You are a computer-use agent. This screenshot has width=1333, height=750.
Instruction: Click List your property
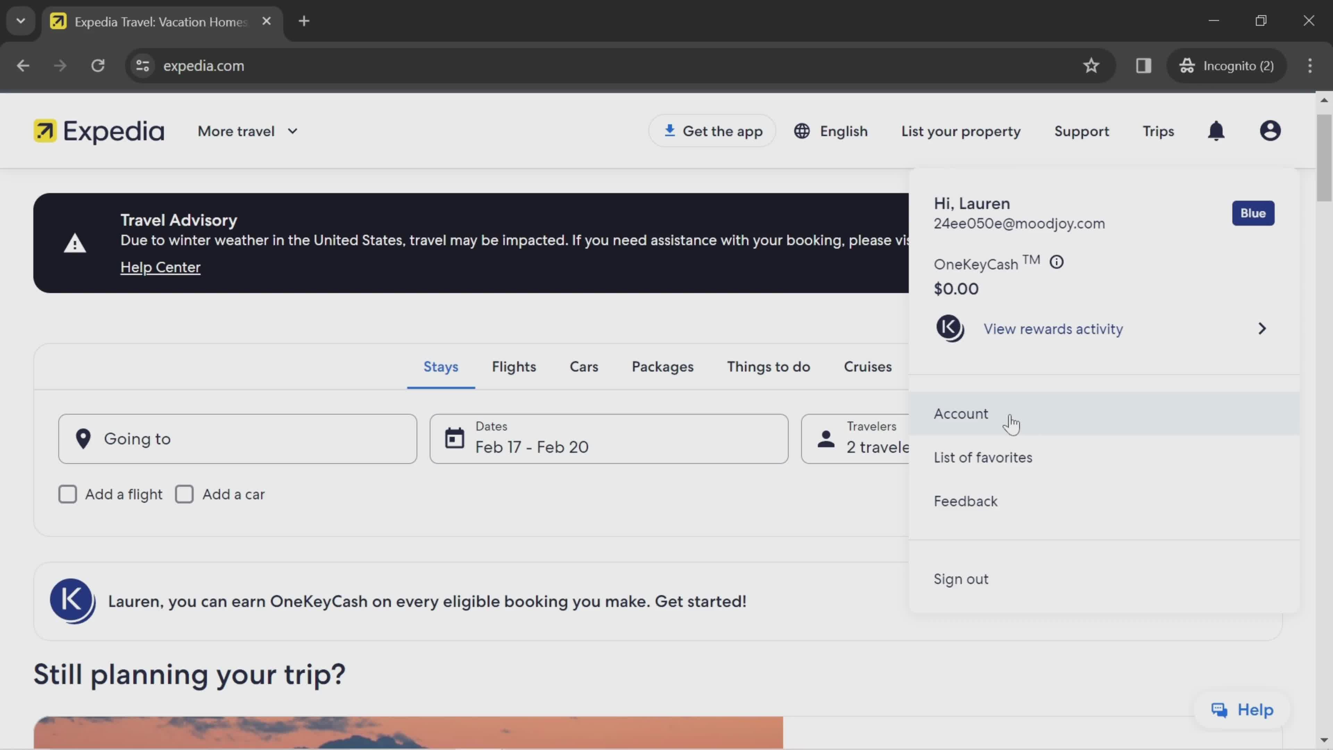[961, 132]
